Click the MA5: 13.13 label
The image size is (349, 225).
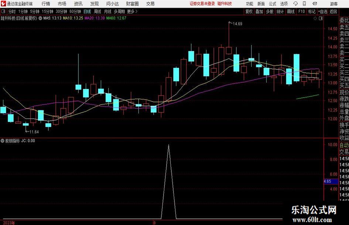pyautogui.click(x=52, y=18)
